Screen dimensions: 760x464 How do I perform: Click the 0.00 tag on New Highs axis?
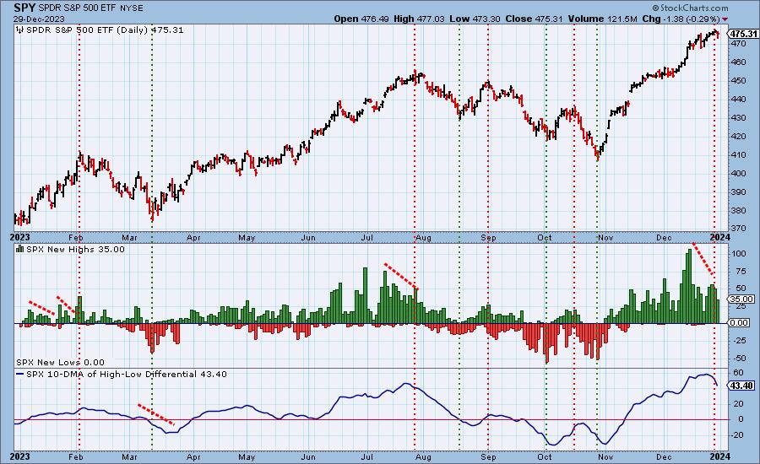(x=740, y=322)
